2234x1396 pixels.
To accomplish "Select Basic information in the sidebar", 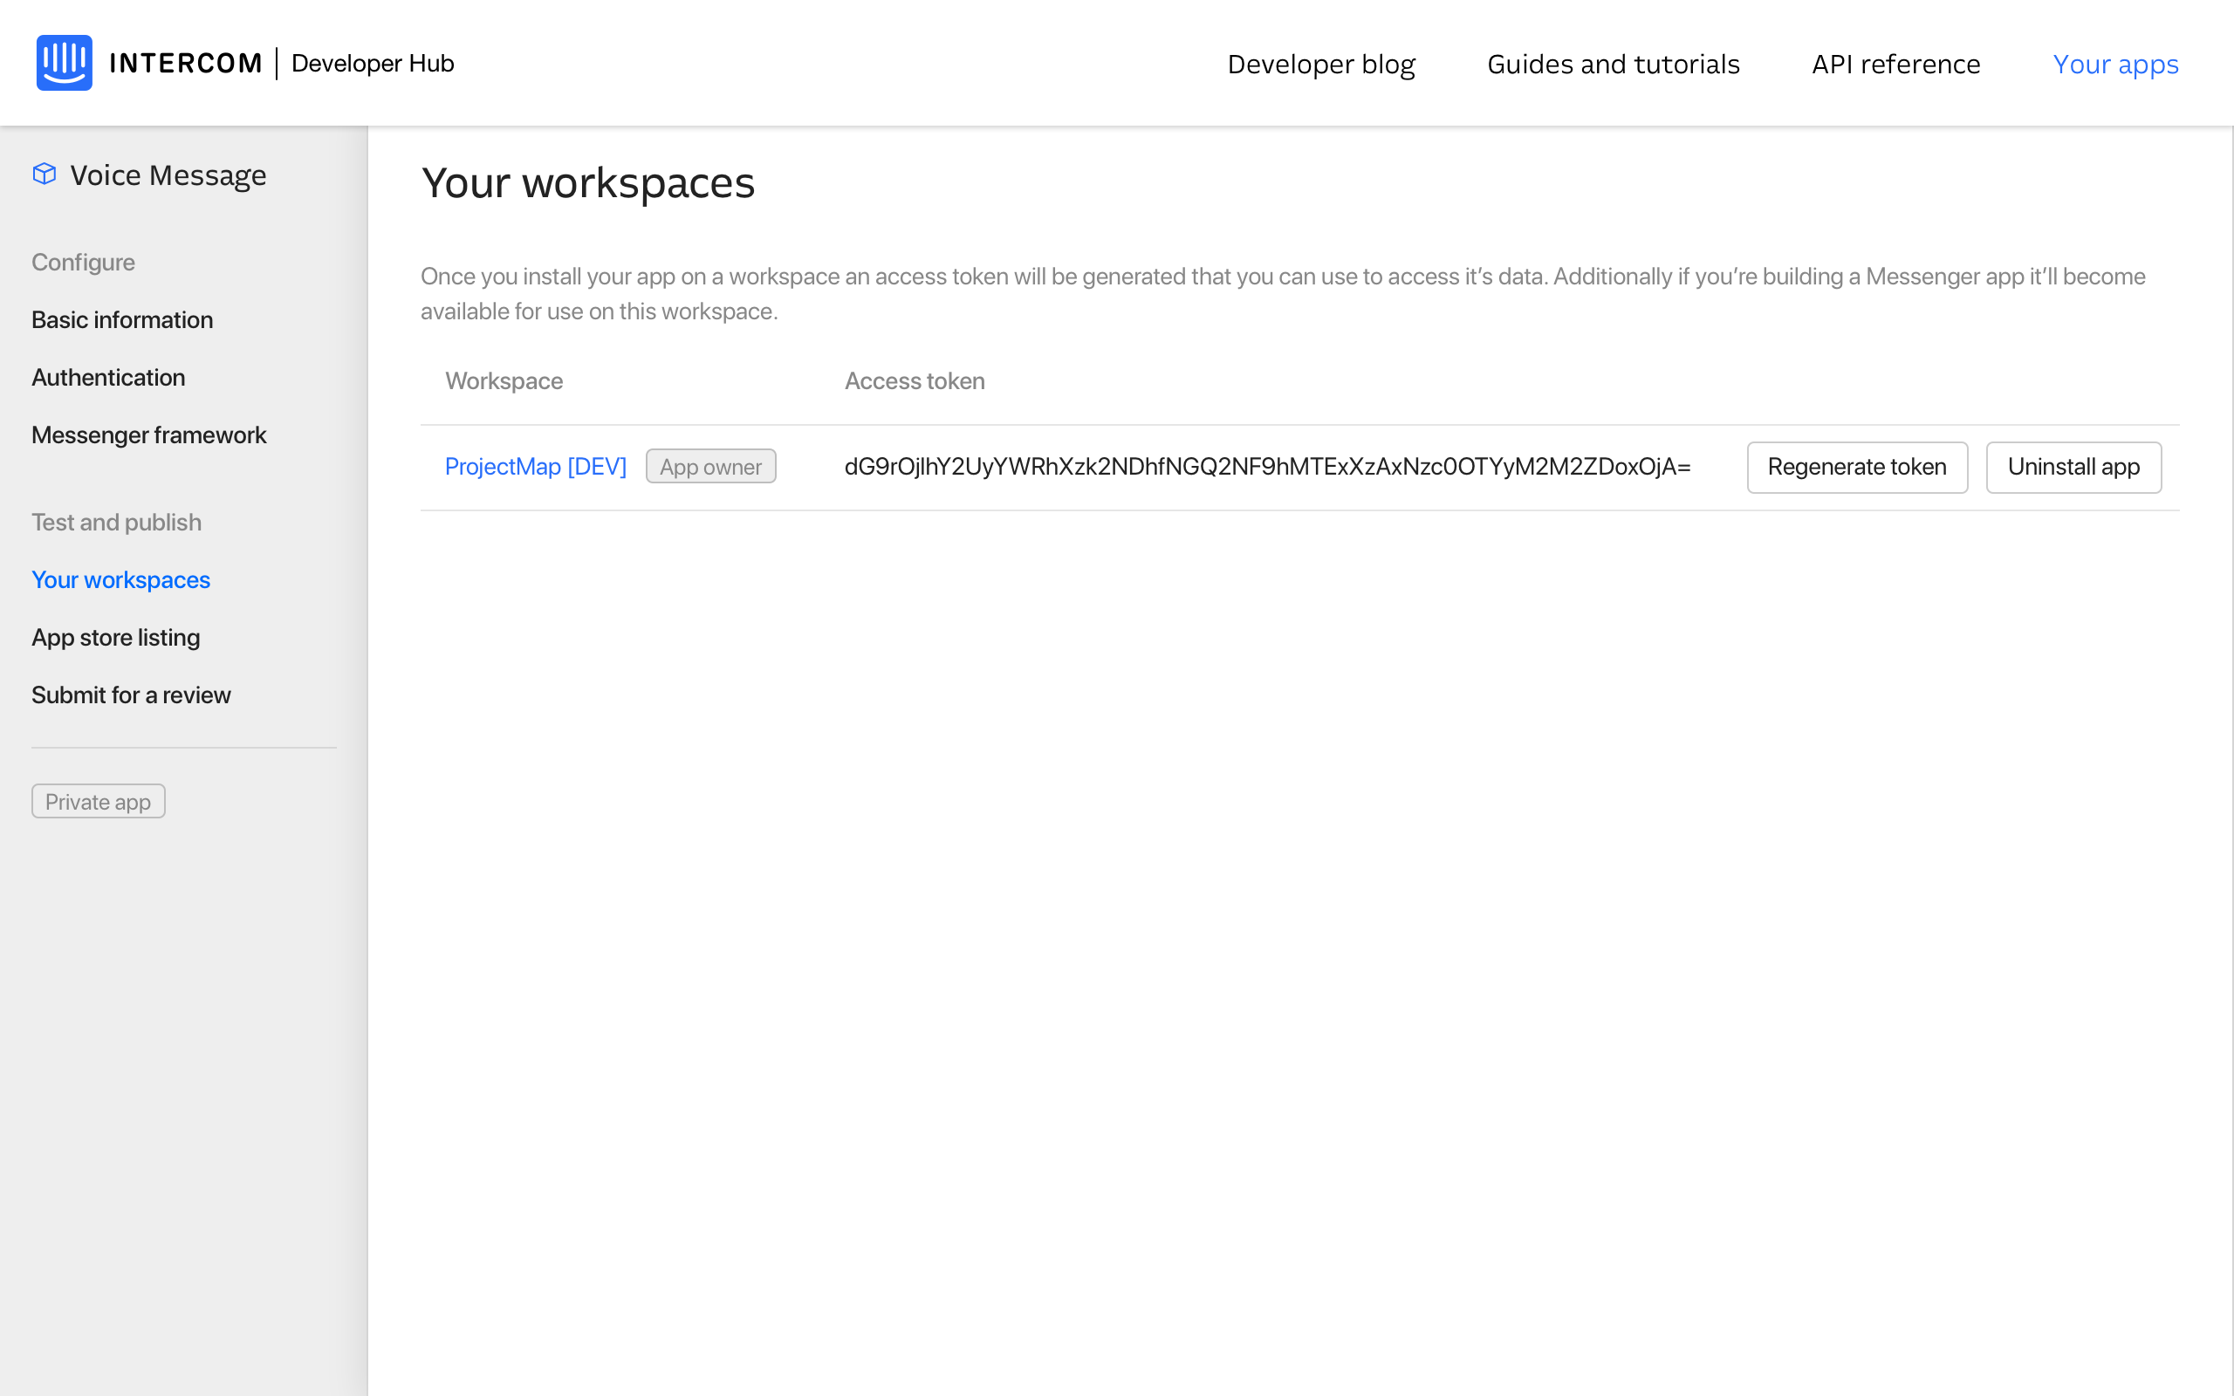I will (122, 319).
